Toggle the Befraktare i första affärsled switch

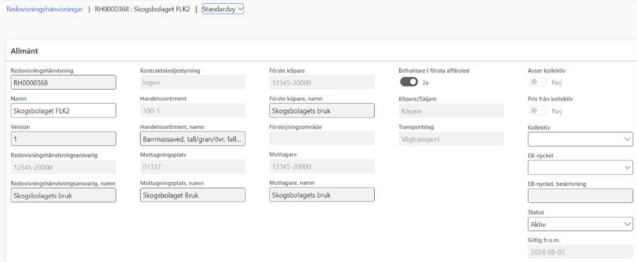click(x=409, y=82)
